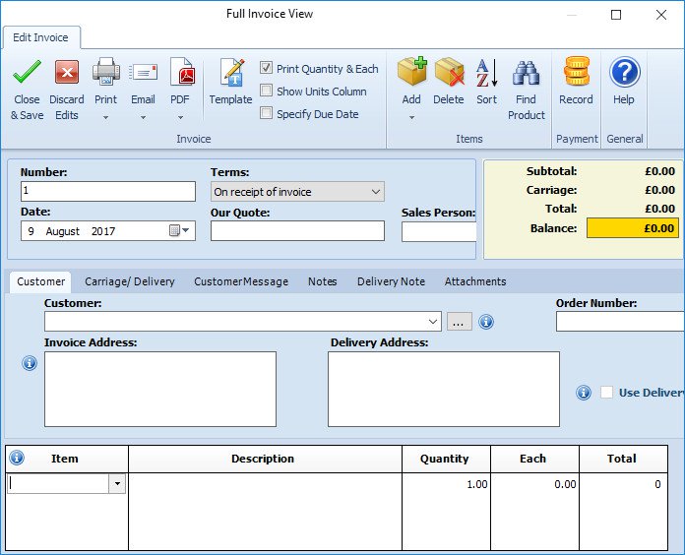Open Help with the question mark icon
The image size is (685, 555).
pyautogui.click(x=624, y=73)
